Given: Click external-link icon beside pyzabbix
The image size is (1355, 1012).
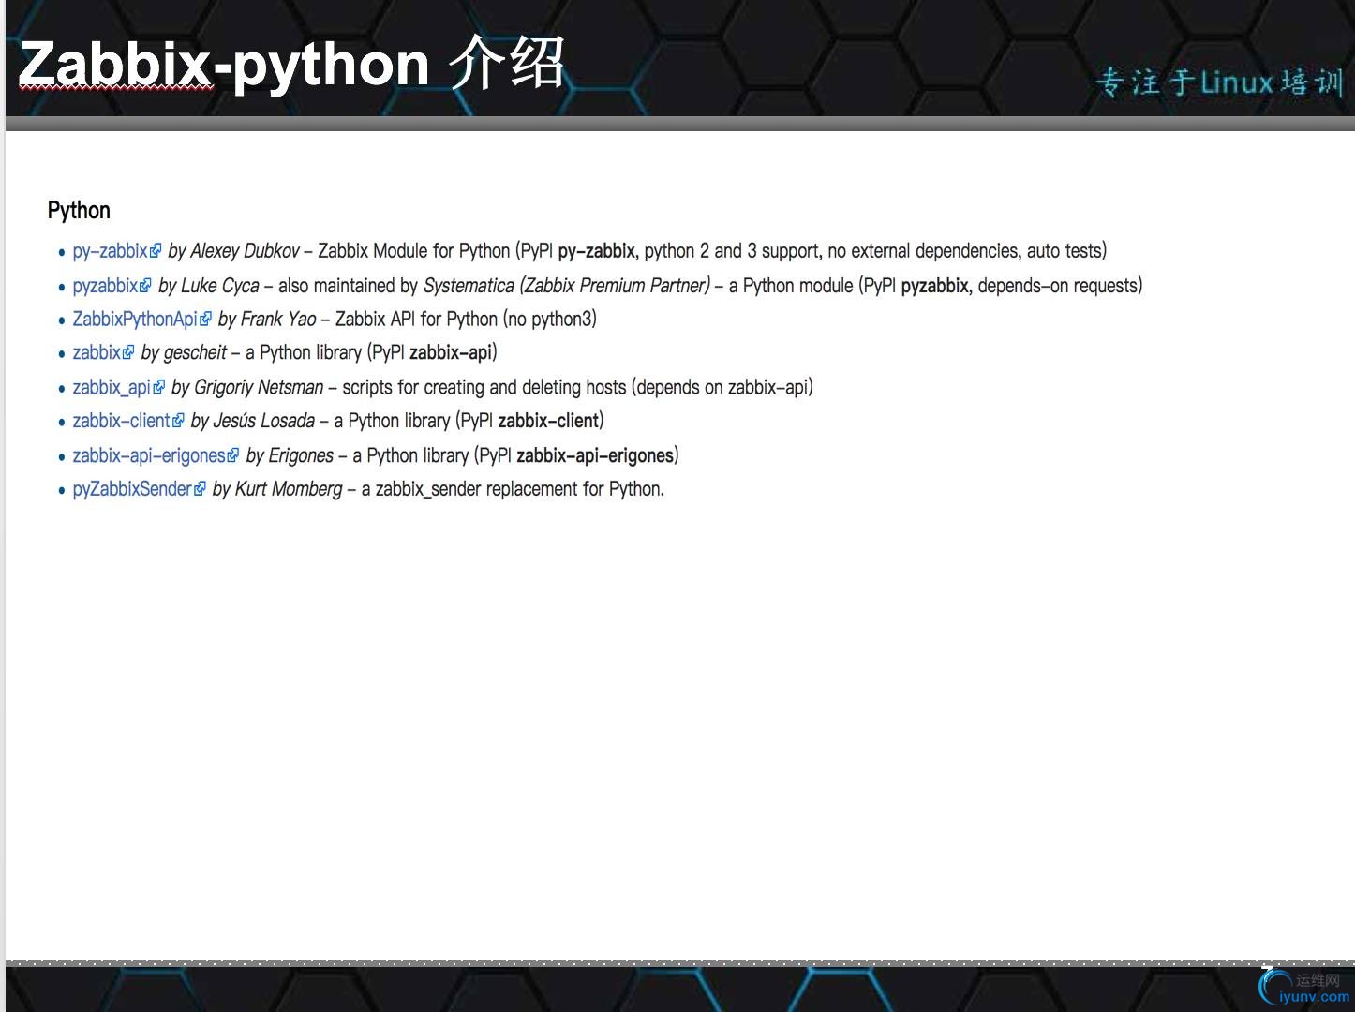Looking at the screenshot, I should [145, 286].
